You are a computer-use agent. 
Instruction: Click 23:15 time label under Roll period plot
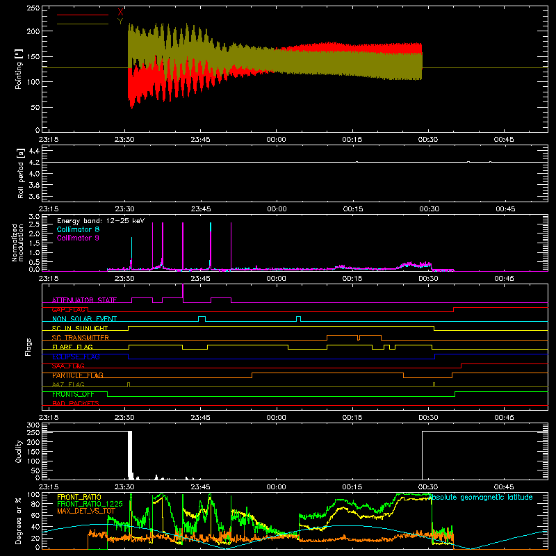pos(49,209)
